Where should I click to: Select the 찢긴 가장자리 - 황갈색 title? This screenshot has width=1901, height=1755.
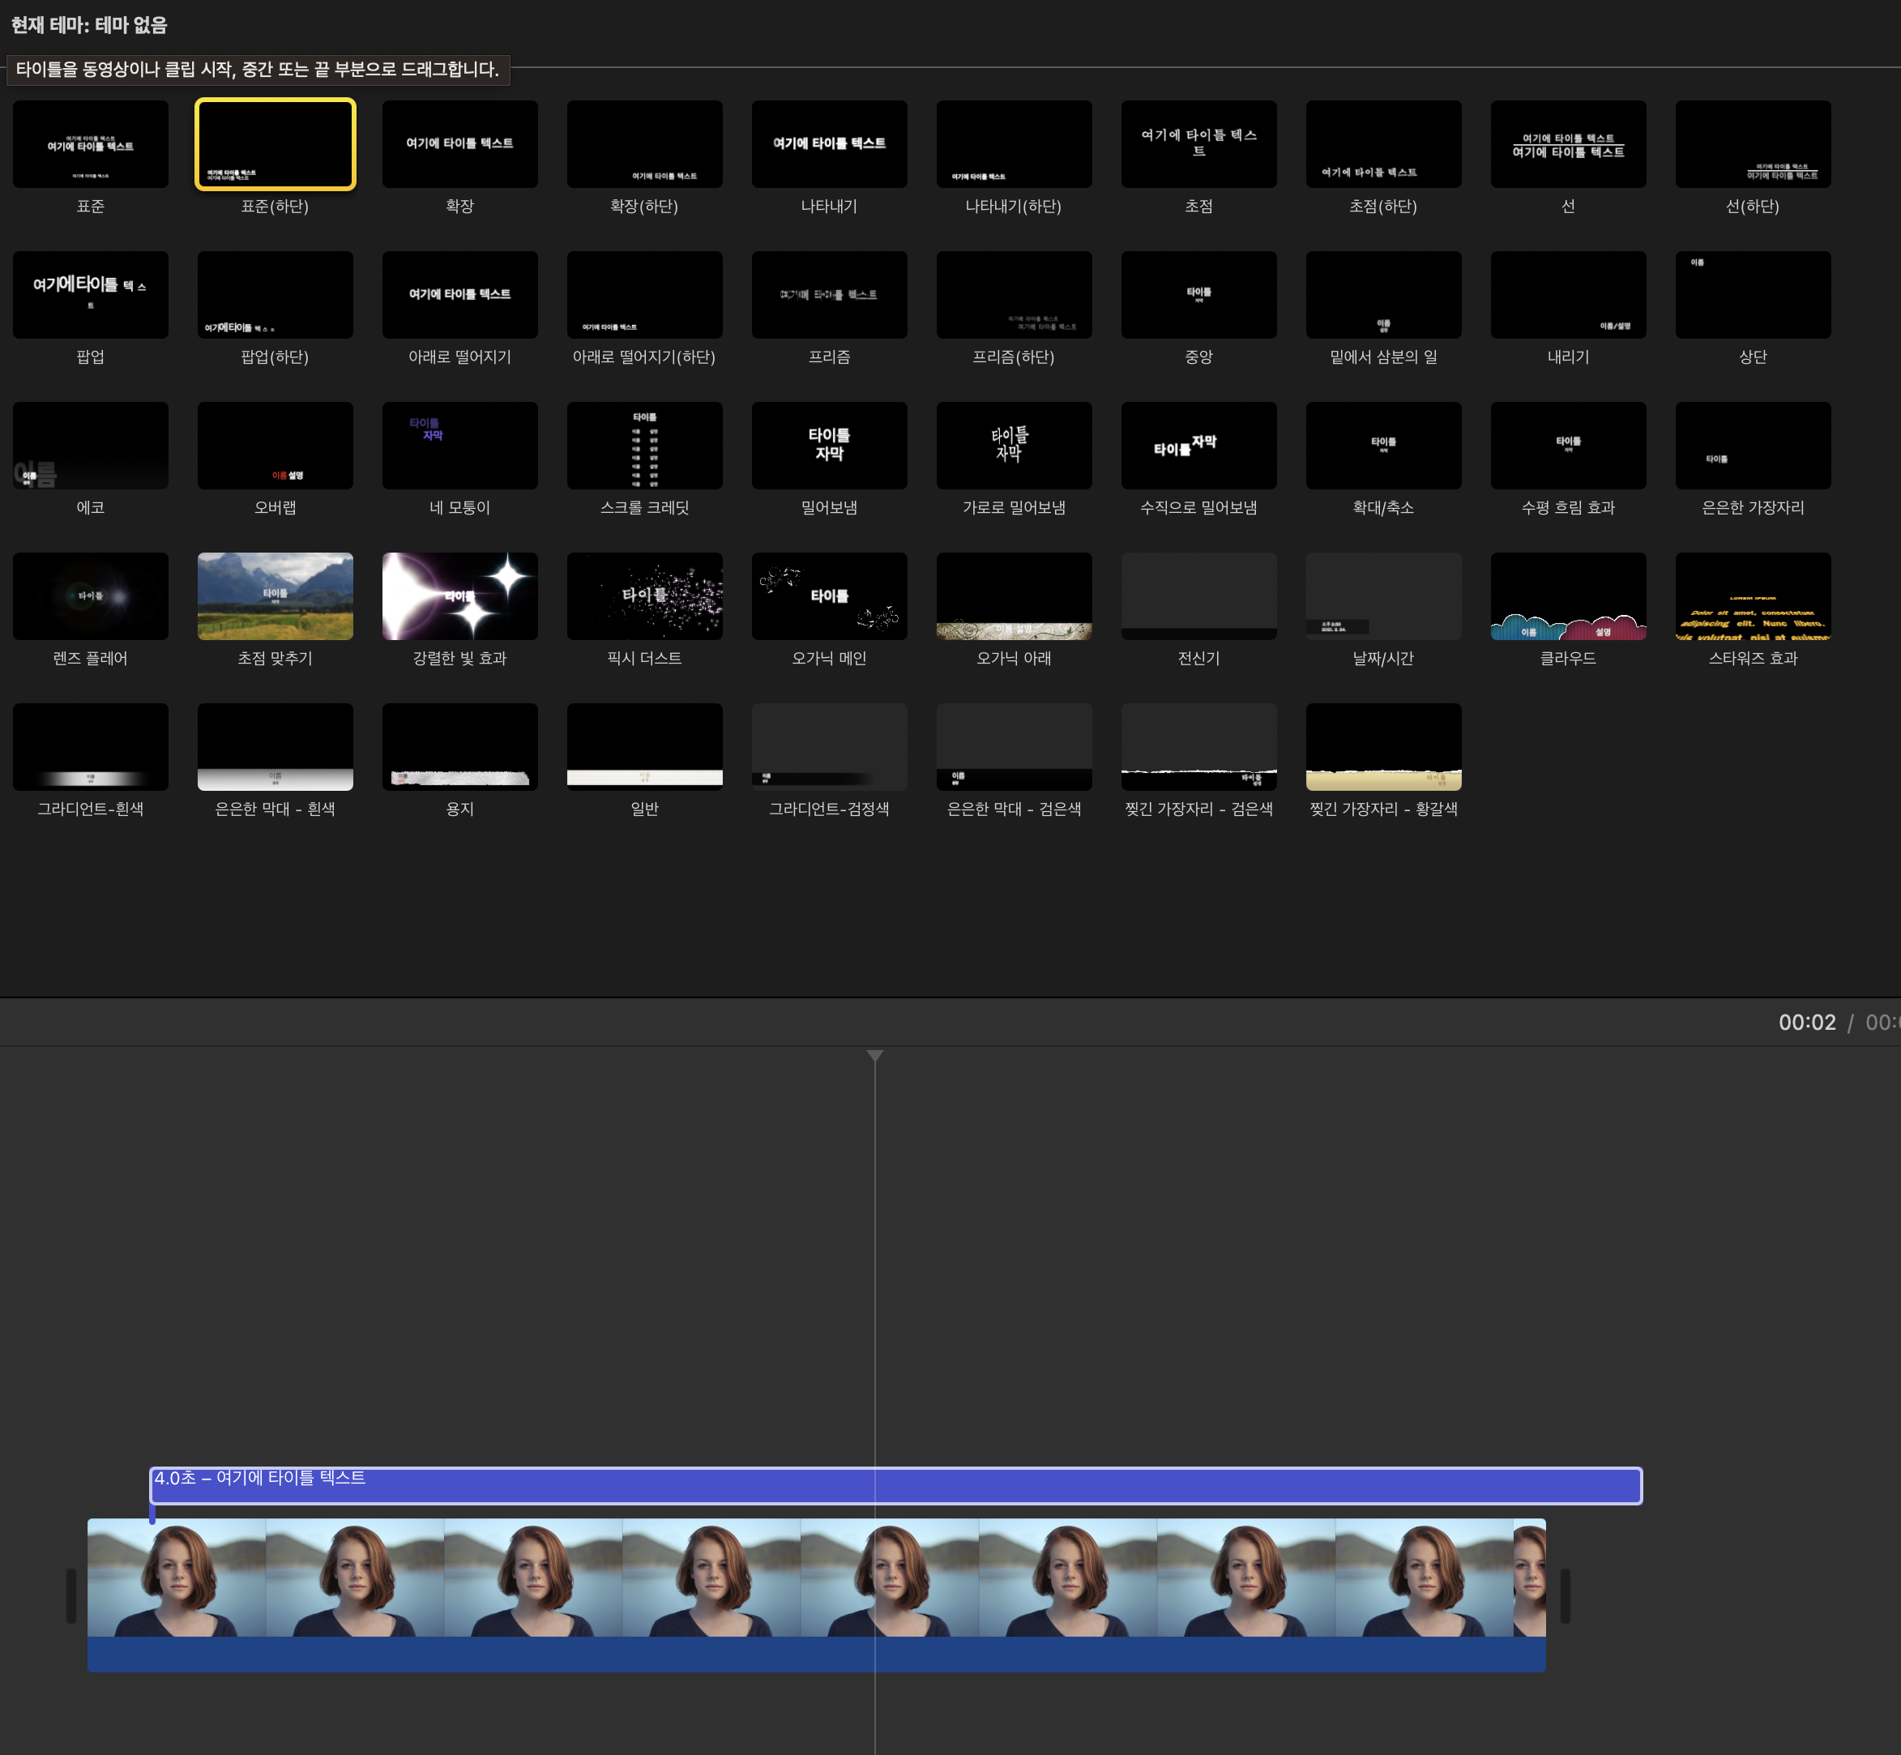pyautogui.click(x=1383, y=746)
